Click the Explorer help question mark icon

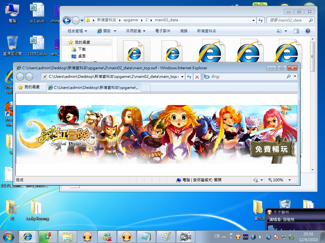[x=308, y=31]
